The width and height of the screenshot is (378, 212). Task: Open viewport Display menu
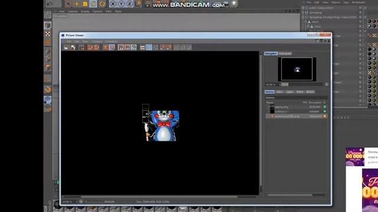point(85,11)
